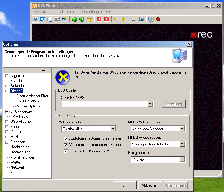Select TV + Radio in the tree

(x=19, y=116)
